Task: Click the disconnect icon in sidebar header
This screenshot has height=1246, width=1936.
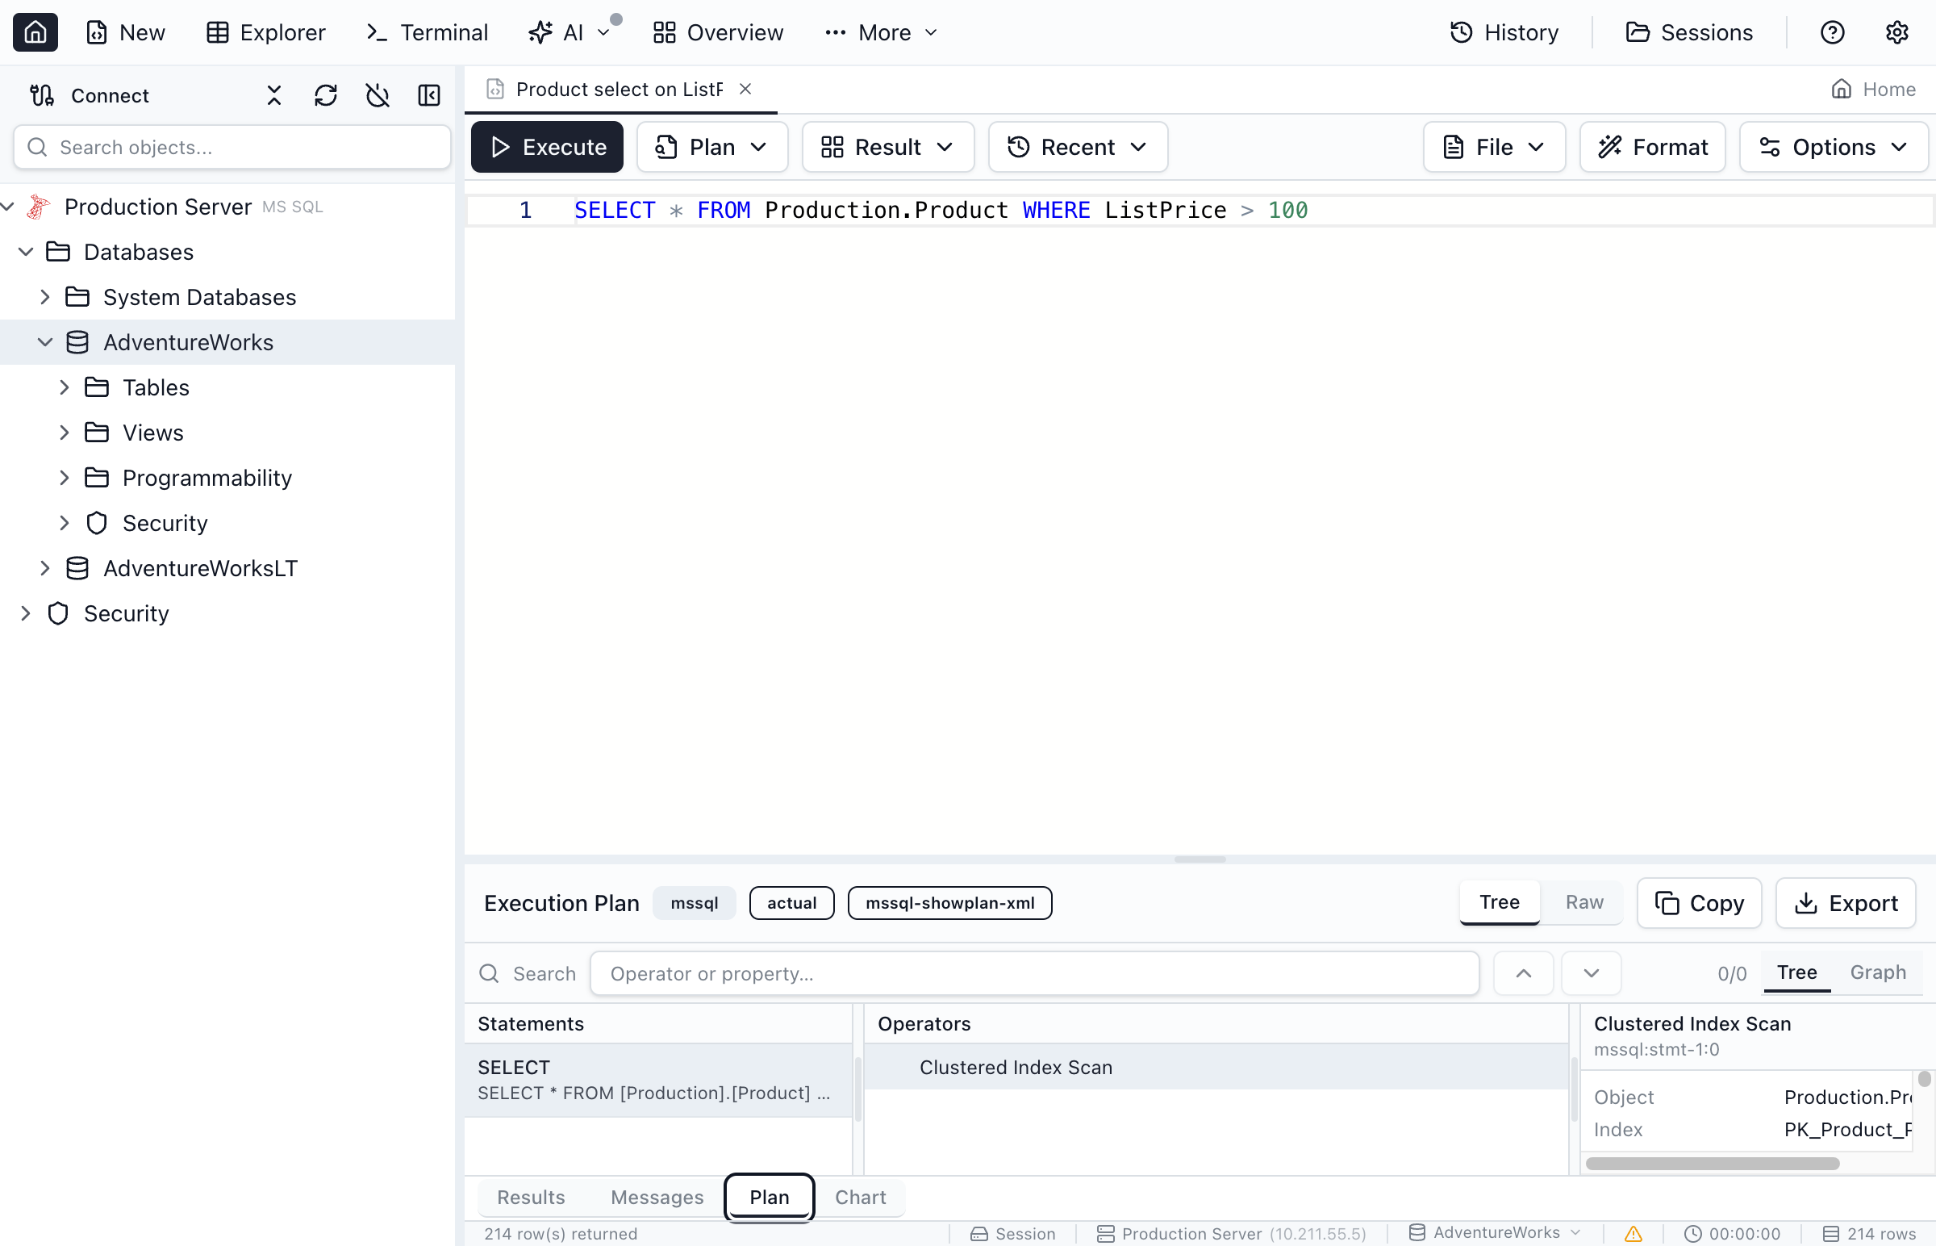Action: (377, 95)
